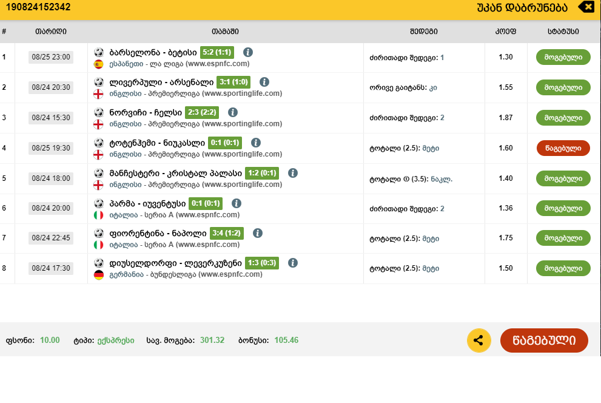Open info icon for ლივერპული - არსენალი match
This screenshot has width=601, height=403.
pyautogui.click(x=264, y=82)
